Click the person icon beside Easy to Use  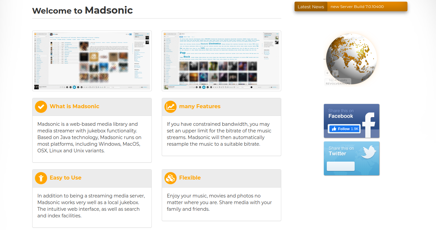click(x=41, y=178)
